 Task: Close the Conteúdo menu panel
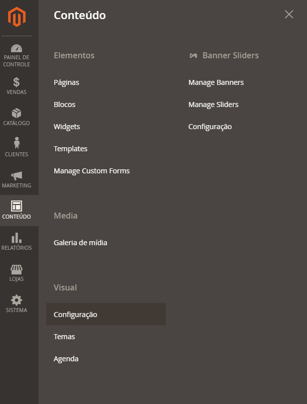(x=289, y=15)
